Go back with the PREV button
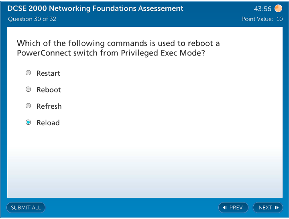Image resolution: width=289 pixels, height=219 pixels. pyautogui.click(x=233, y=208)
